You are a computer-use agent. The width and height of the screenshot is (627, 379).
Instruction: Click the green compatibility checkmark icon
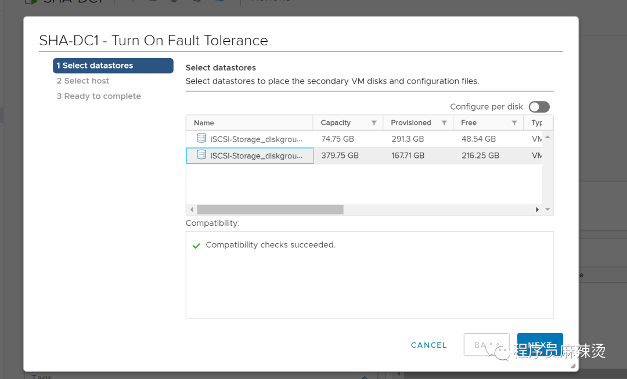coord(196,246)
